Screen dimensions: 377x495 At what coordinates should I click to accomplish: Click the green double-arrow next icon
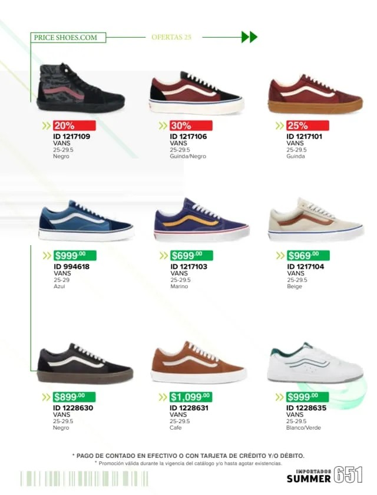point(250,37)
